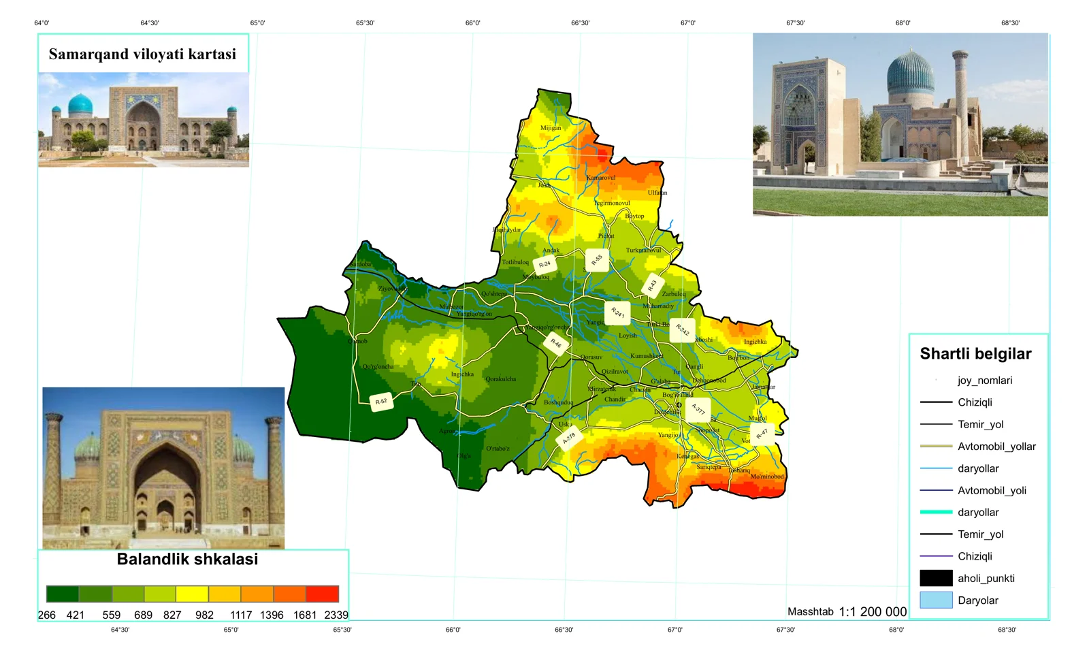Click the R-47 road marker

coord(762,434)
